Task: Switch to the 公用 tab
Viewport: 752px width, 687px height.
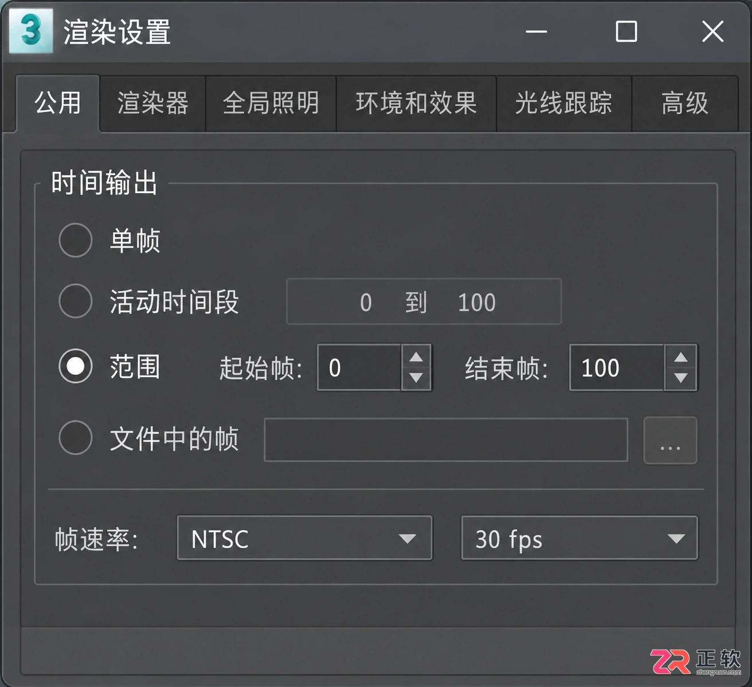Action: [x=58, y=103]
